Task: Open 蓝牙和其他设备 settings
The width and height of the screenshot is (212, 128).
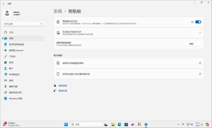Action: 24,44
